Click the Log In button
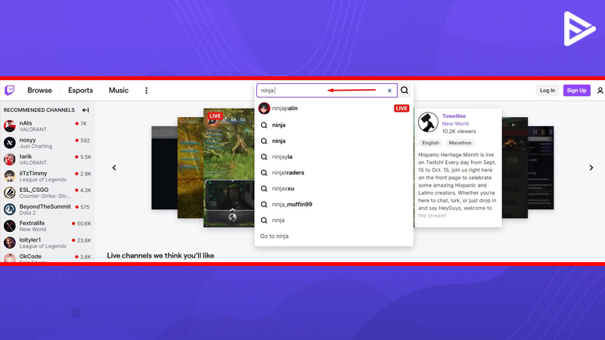The image size is (605, 340). click(547, 90)
